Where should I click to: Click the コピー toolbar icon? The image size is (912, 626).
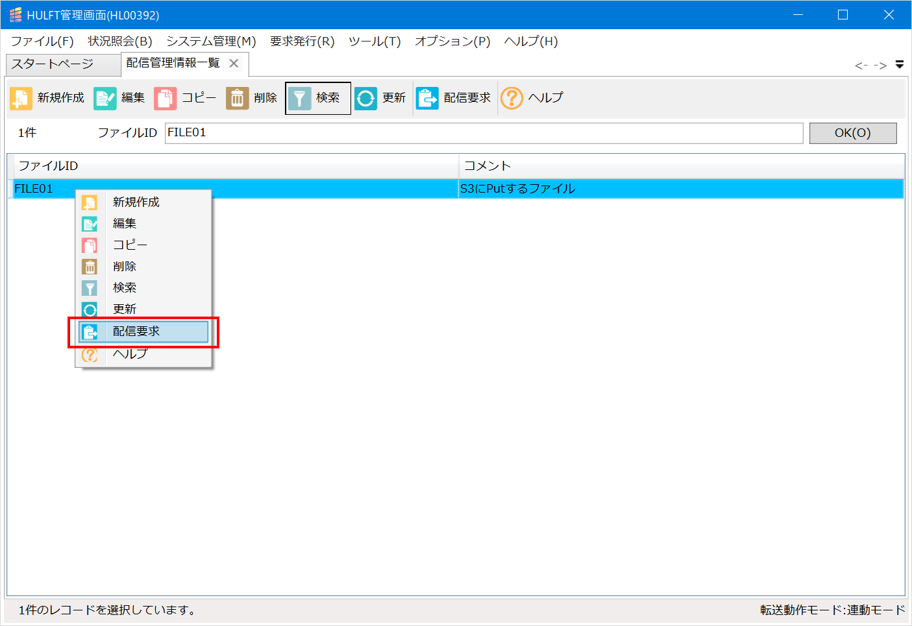tap(164, 98)
